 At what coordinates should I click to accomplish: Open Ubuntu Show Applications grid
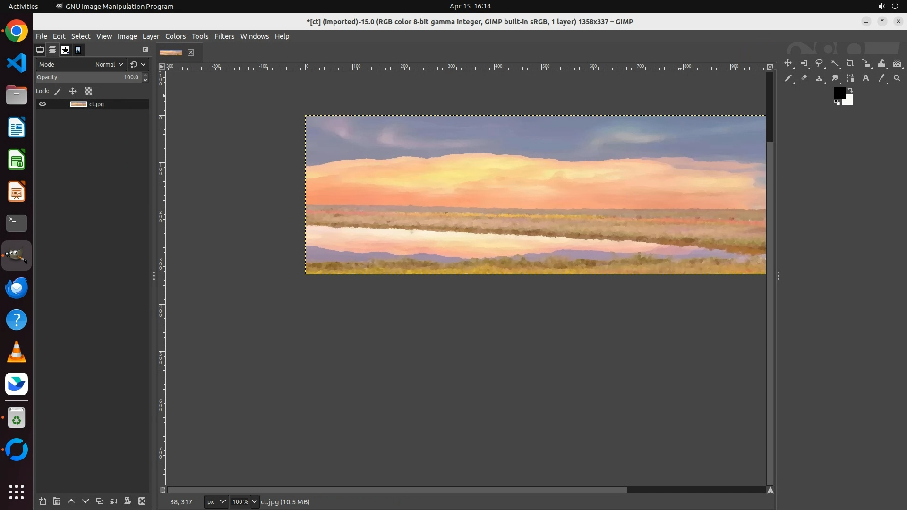17,492
